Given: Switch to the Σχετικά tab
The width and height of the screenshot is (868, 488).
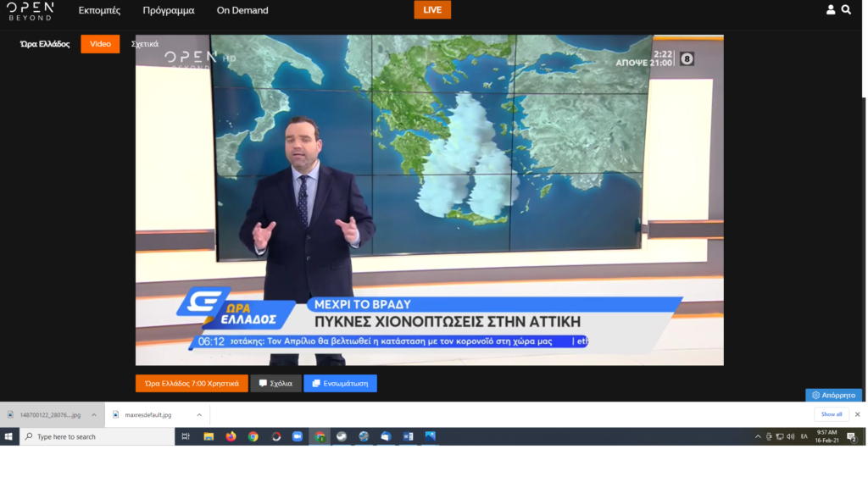Looking at the screenshot, I should (x=145, y=43).
